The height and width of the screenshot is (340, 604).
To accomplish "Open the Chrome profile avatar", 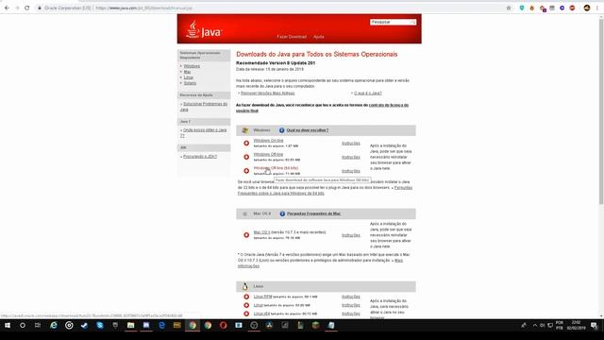I will [x=587, y=8].
